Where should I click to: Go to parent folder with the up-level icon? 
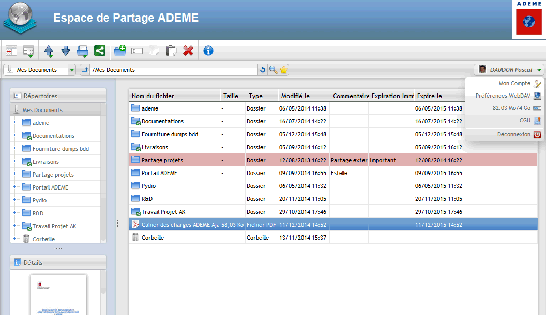point(85,70)
